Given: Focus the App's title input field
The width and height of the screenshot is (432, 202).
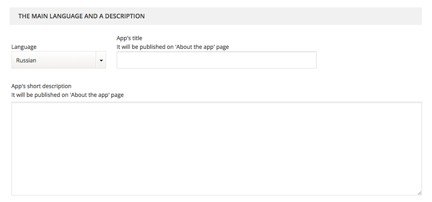Looking at the screenshot, I should [216, 60].
